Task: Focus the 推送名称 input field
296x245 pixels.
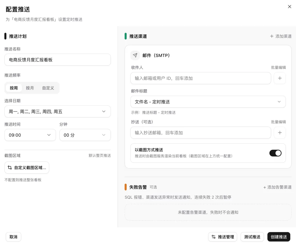Action: 58,60
